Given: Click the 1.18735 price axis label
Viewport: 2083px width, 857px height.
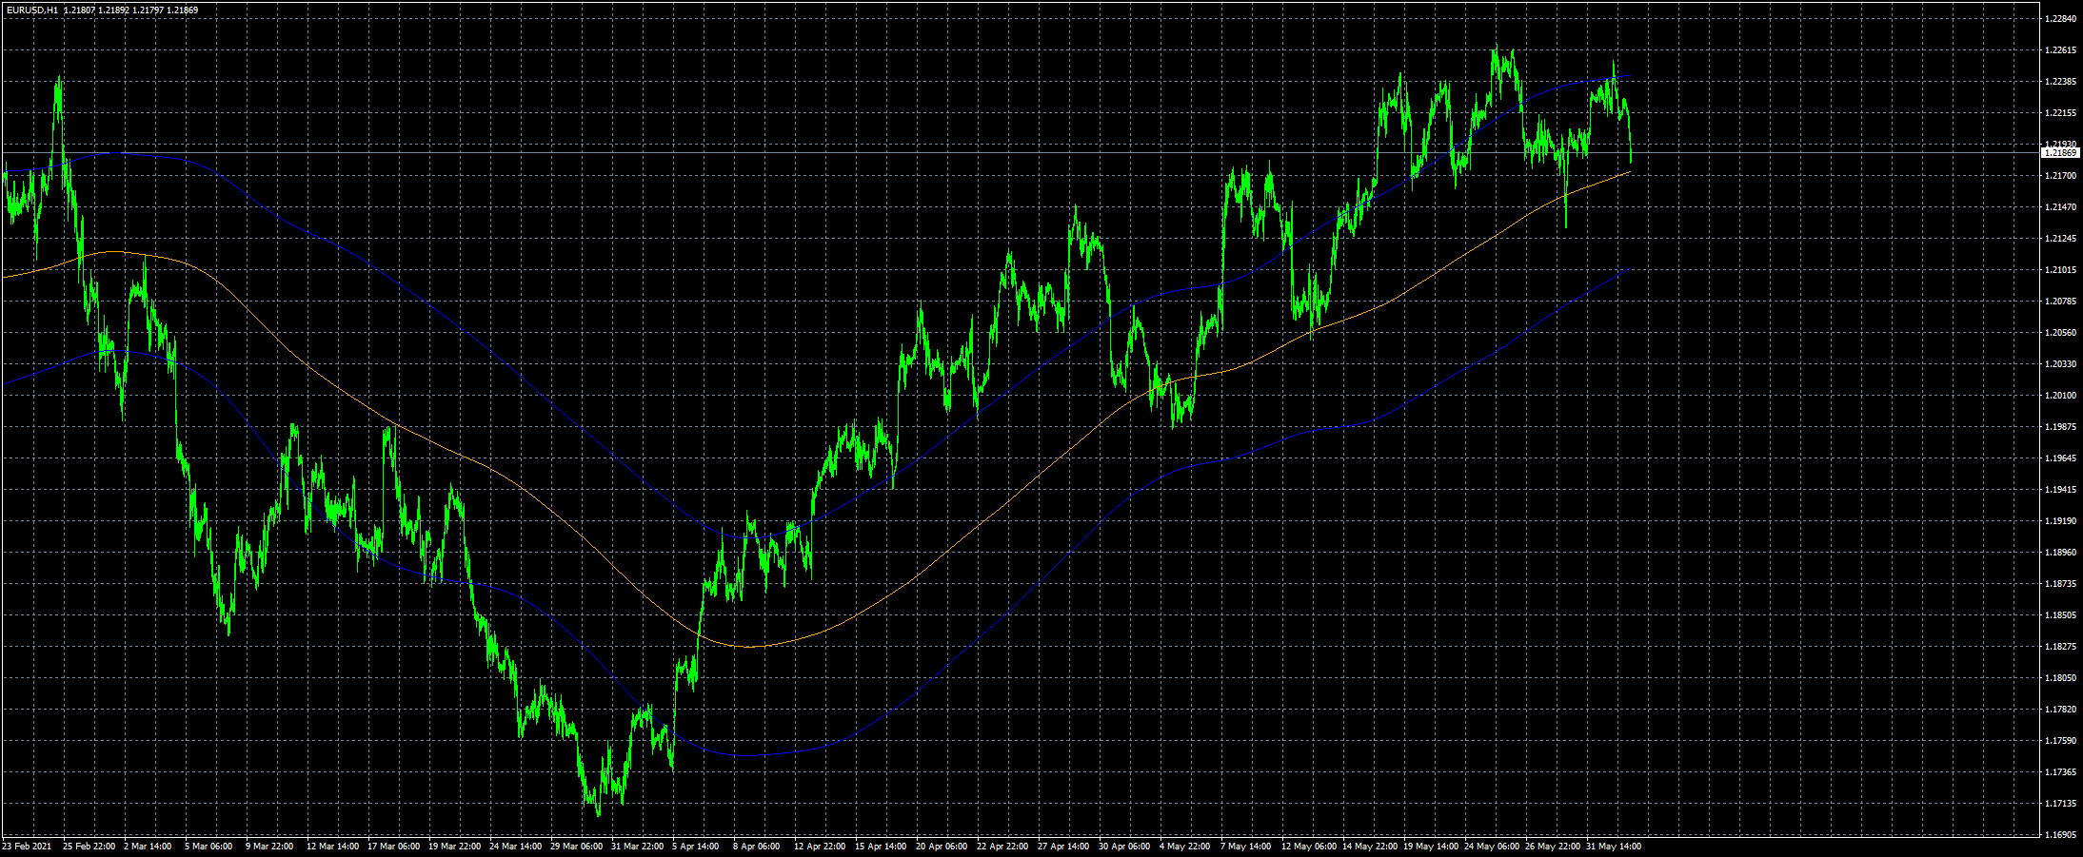Looking at the screenshot, I should [2059, 584].
